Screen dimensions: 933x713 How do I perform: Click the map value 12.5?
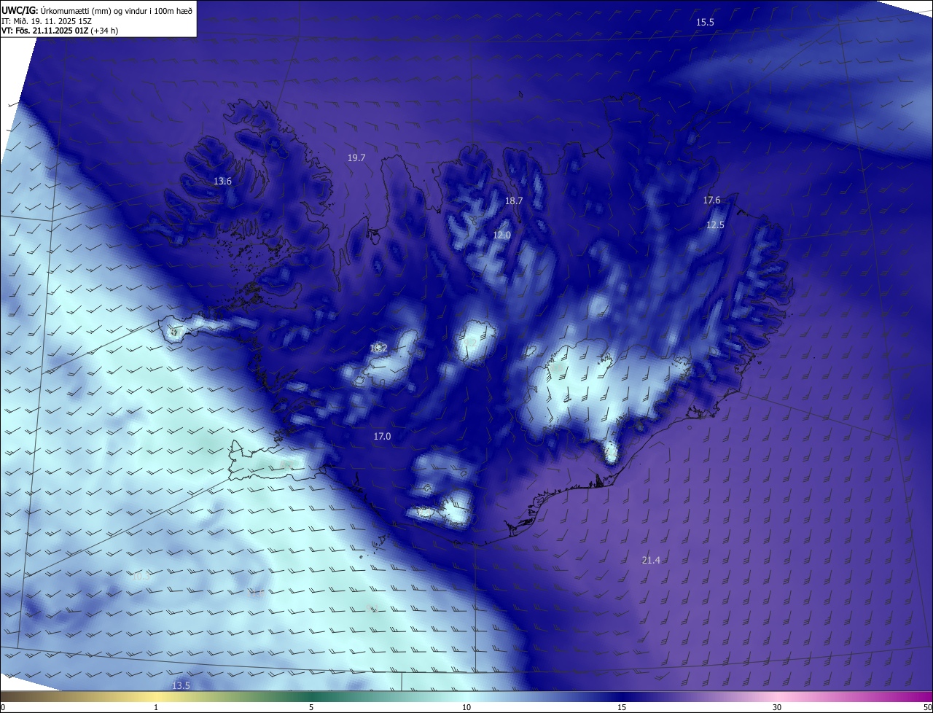tap(715, 225)
